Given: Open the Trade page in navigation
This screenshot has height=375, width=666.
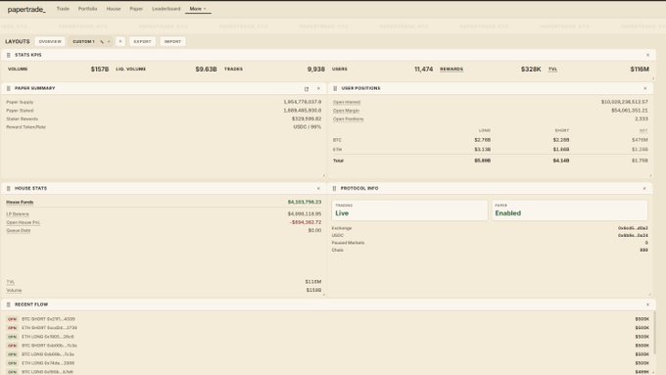Looking at the screenshot, I should pyautogui.click(x=63, y=9).
